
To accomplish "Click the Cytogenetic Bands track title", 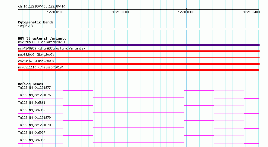I will [36, 22].
